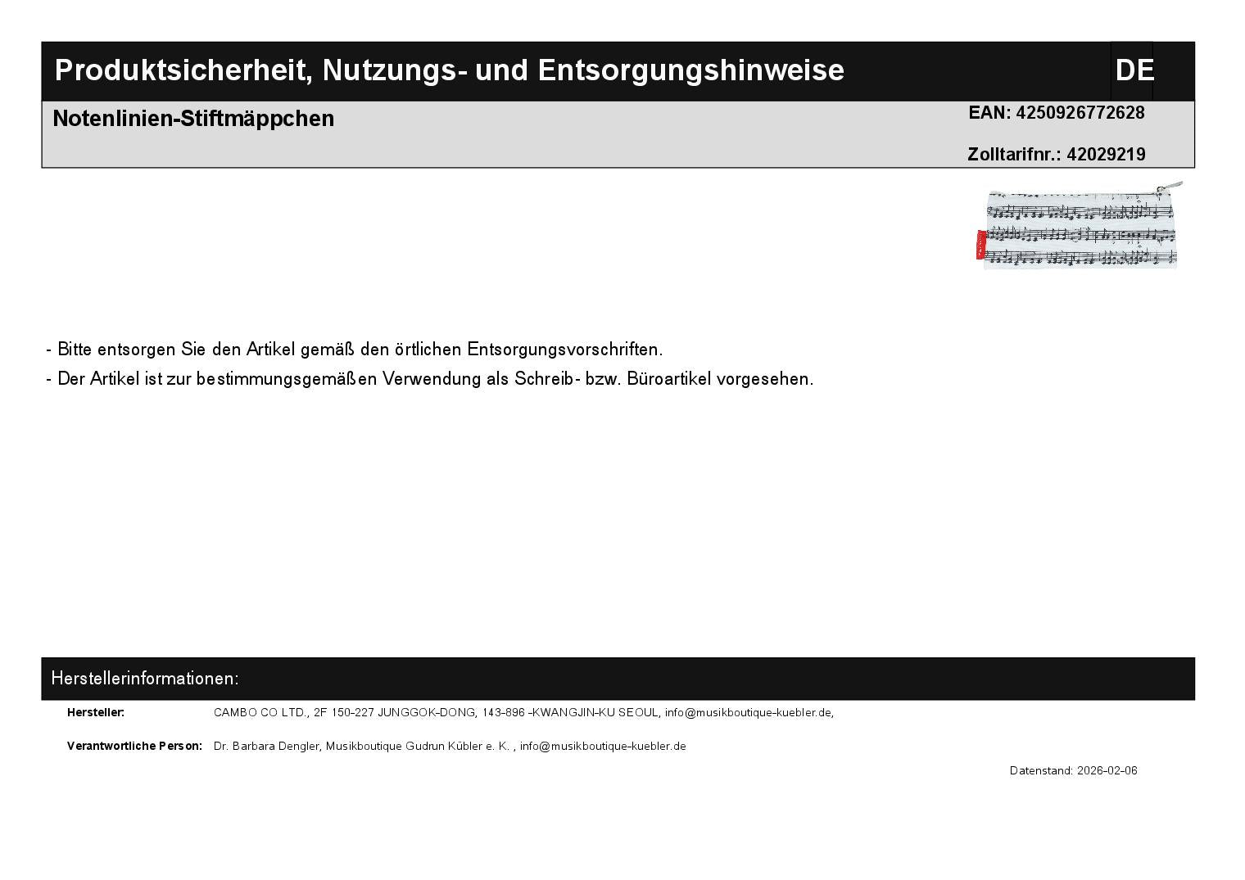Image resolution: width=1245 pixels, height=880 pixels.
Task: Select the DE language box in the header
Action: (x=1133, y=70)
